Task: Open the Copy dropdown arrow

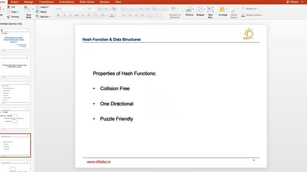Action: (x=19, y=12)
